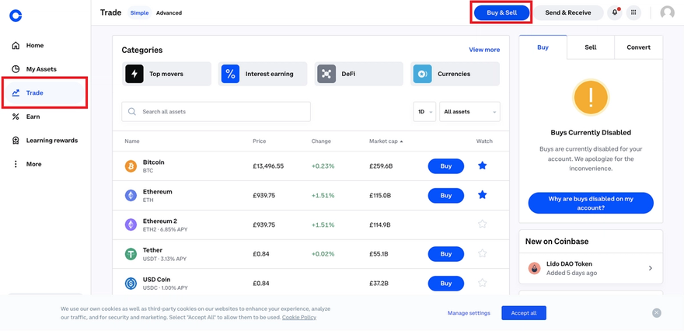Open the Currencies category
The image size is (684, 331).
[455, 74]
